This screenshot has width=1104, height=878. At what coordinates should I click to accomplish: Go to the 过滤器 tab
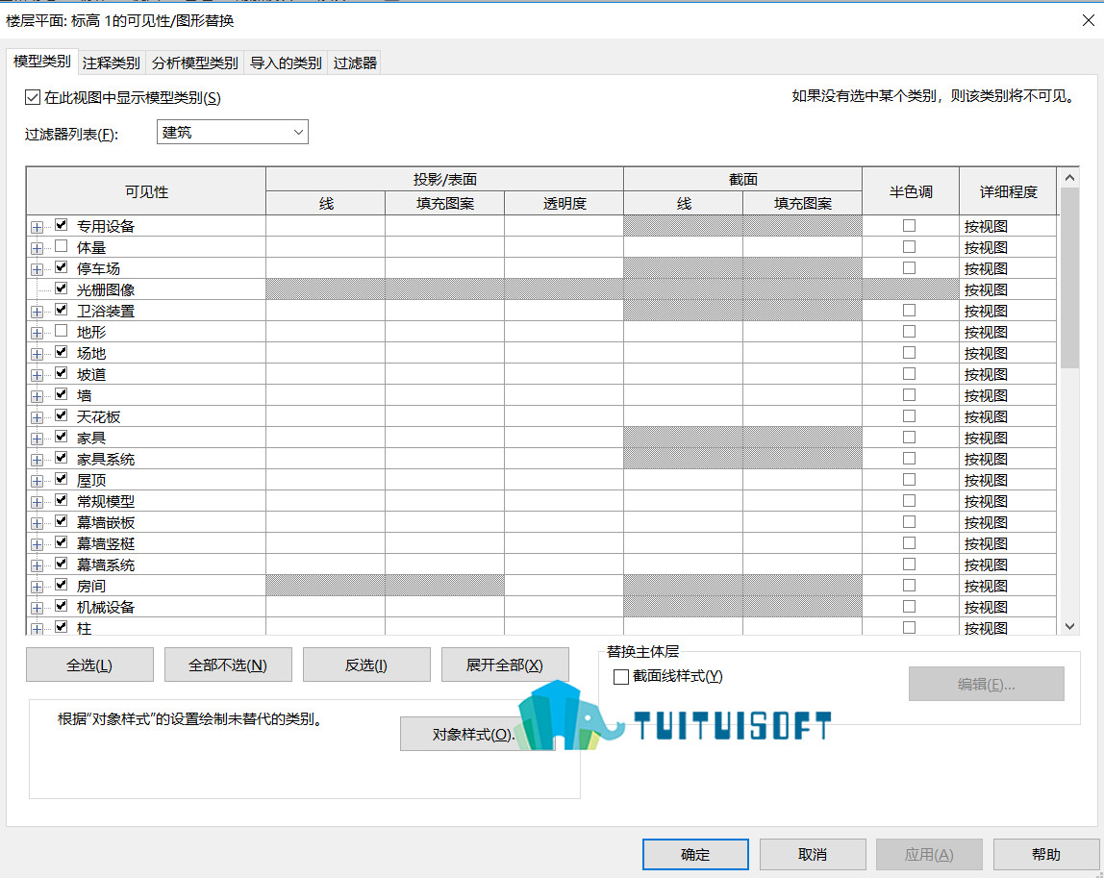[355, 63]
